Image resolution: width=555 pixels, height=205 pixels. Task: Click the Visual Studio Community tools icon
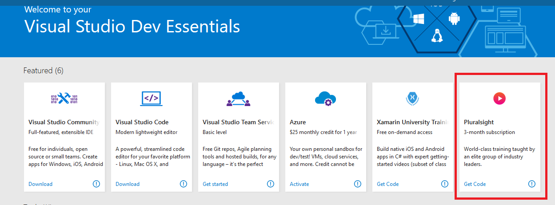tap(64, 98)
